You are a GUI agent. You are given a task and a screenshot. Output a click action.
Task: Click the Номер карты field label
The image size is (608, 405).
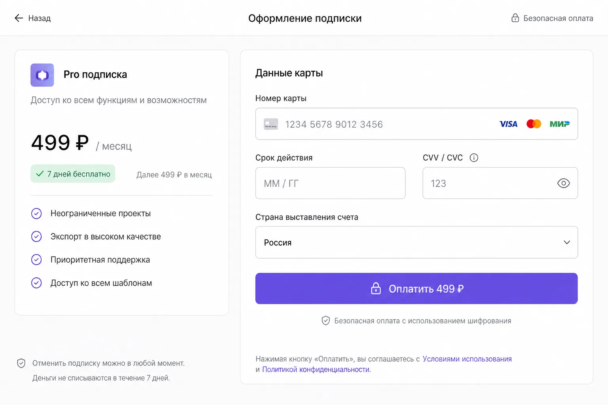coord(281,98)
